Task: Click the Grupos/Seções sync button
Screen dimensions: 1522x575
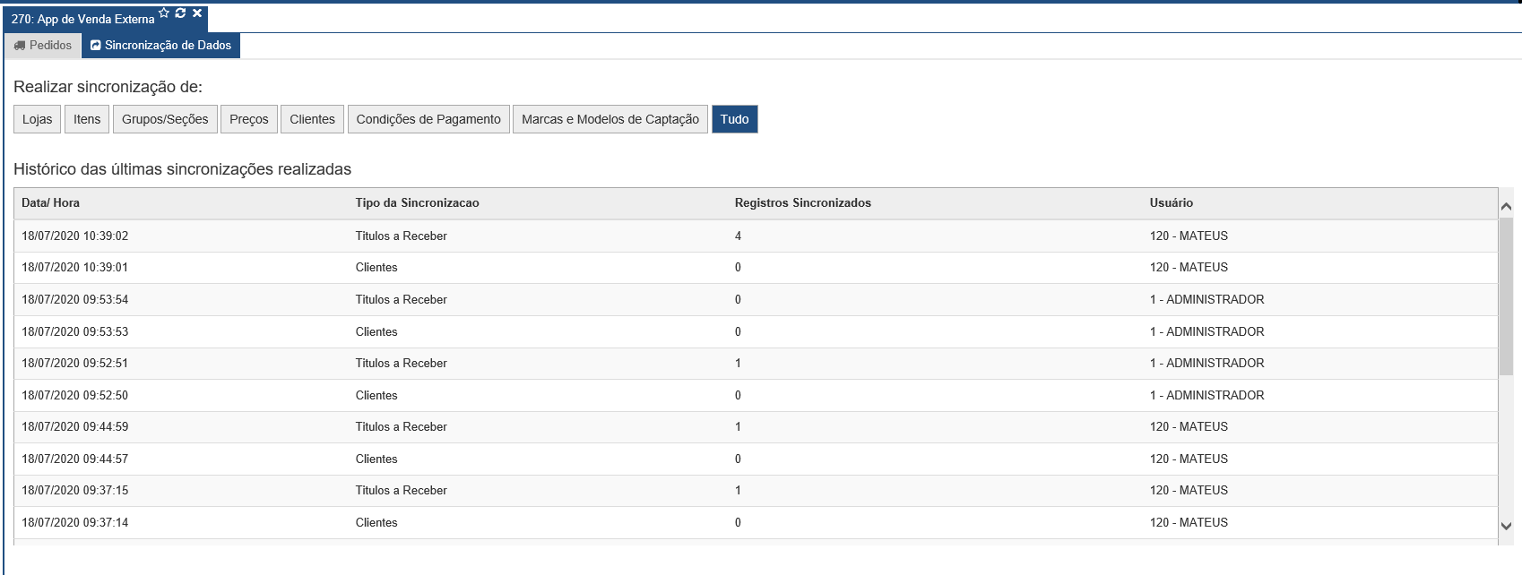Action: coord(165,119)
